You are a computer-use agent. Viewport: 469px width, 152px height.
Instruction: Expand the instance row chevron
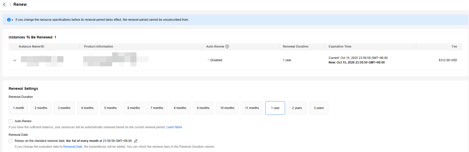click(15, 60)
